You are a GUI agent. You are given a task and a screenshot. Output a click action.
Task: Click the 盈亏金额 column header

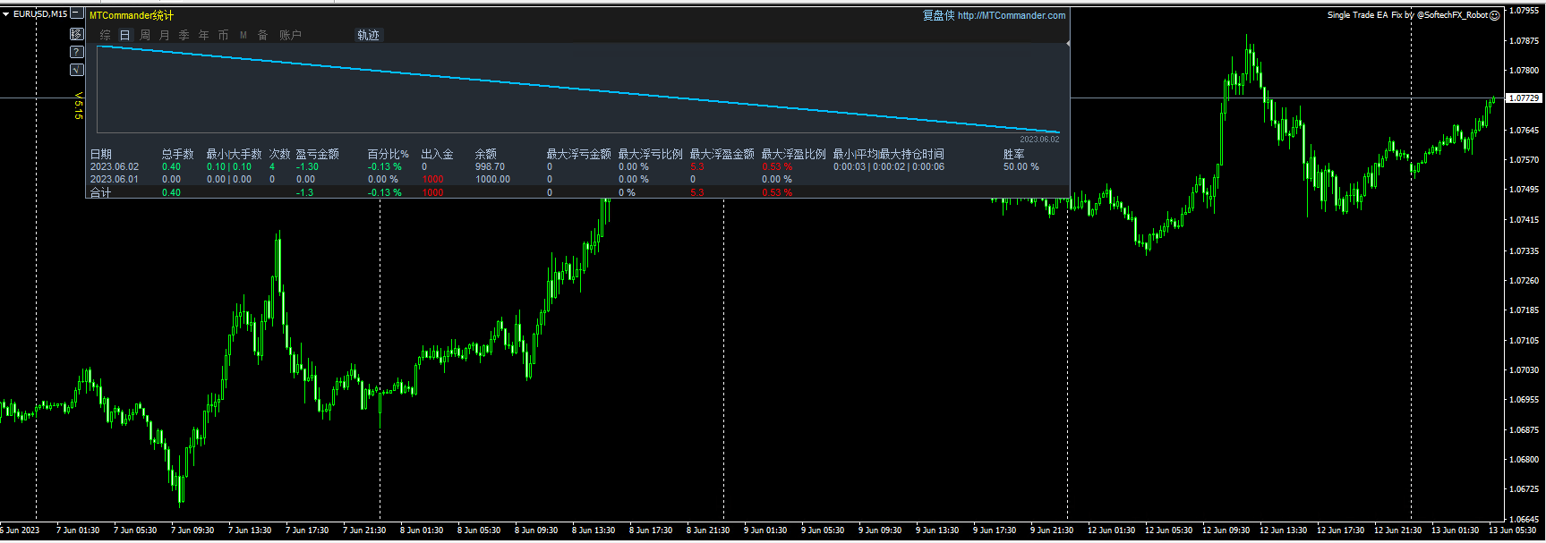(318, 154)
